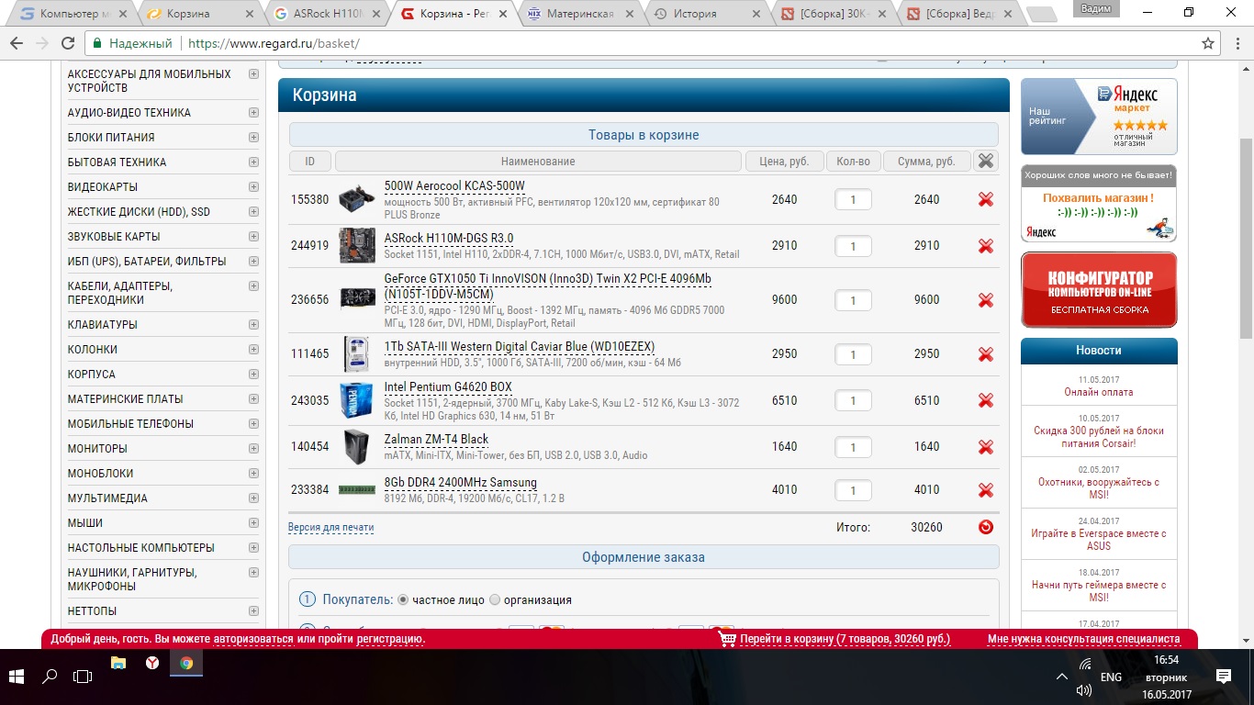1254x705 pixels.
Task: Open Intel Pentium box thumbnail
Action: (x=356, y=400)
